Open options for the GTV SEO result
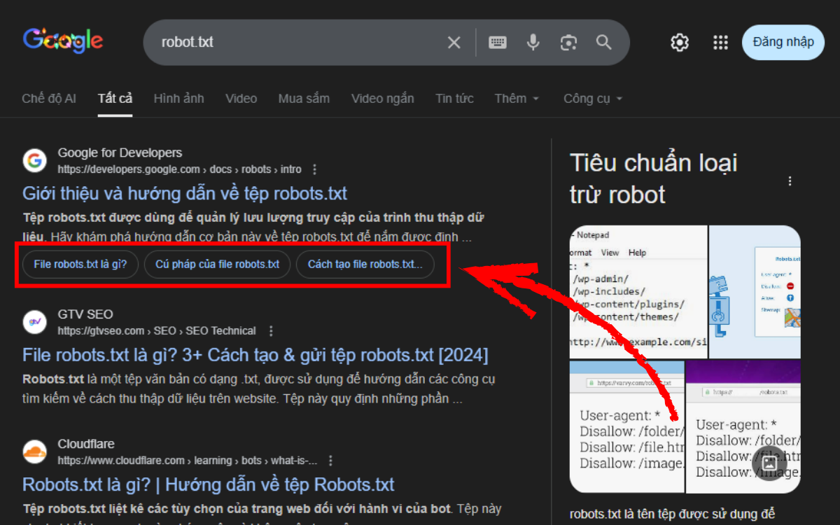Image resolution: width=840 pixels, height=525 pixels. coord(271,330)
